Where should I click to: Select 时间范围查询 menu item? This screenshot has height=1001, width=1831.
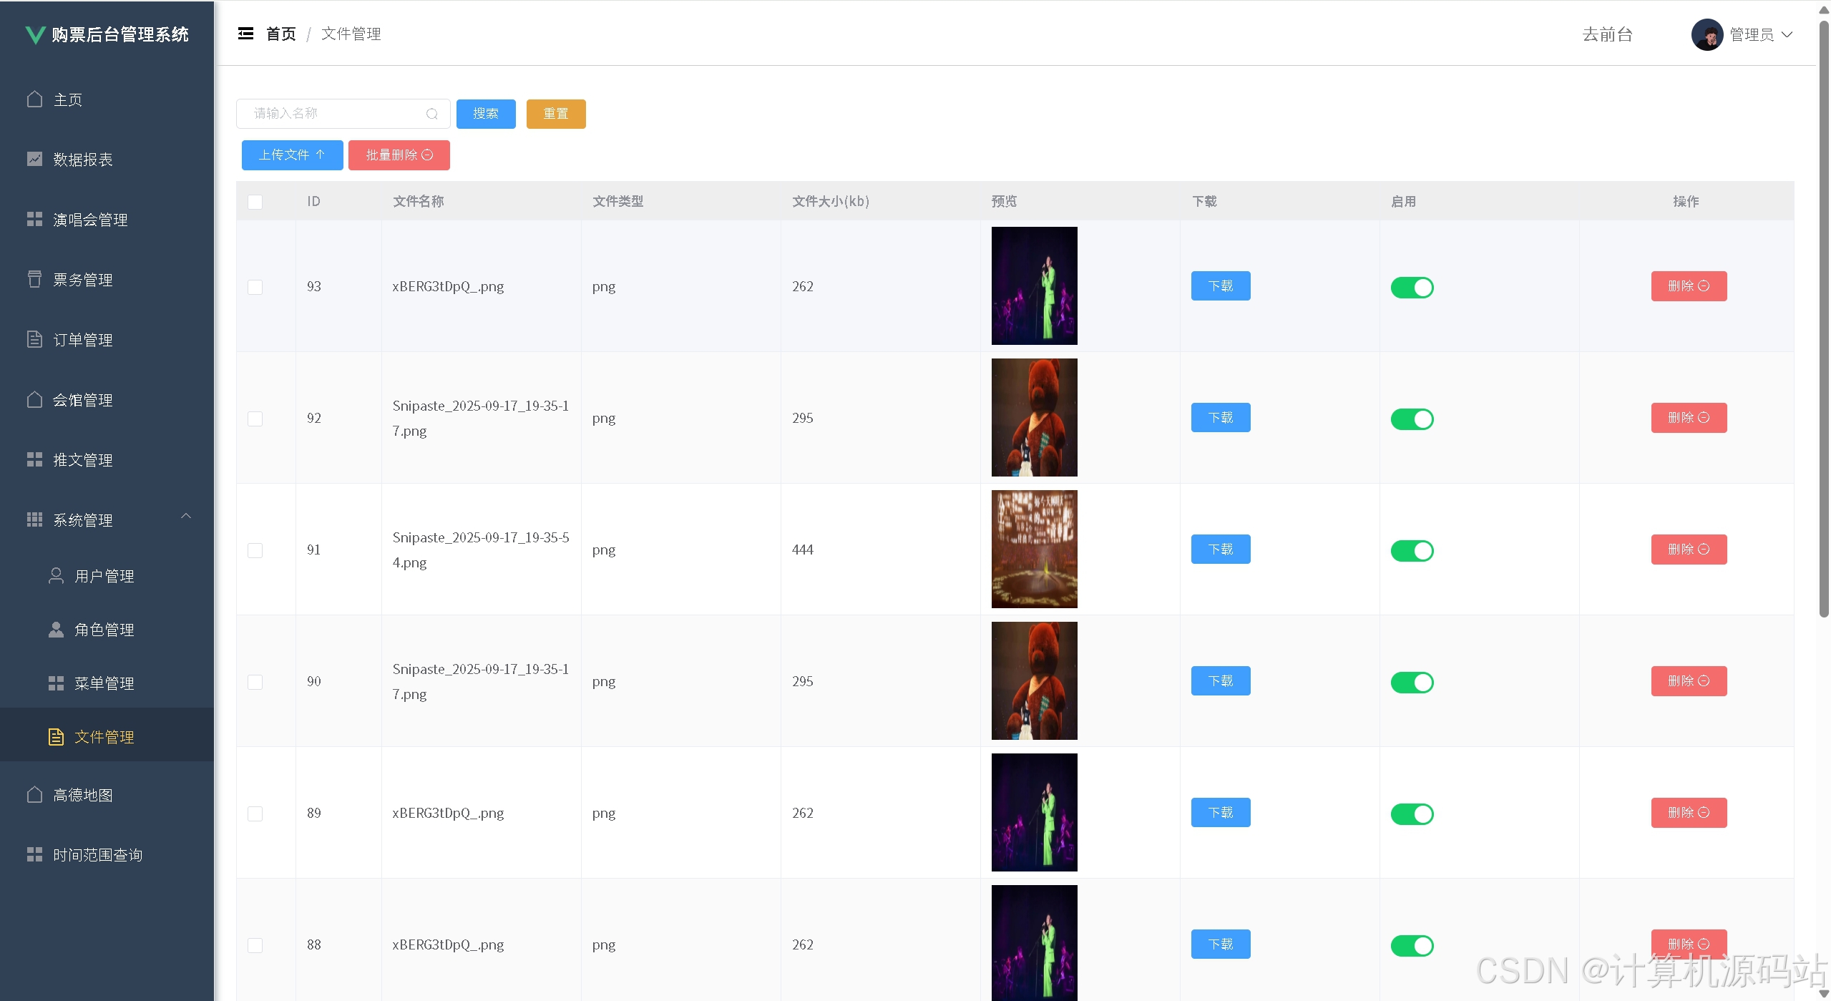pos(107,854)
